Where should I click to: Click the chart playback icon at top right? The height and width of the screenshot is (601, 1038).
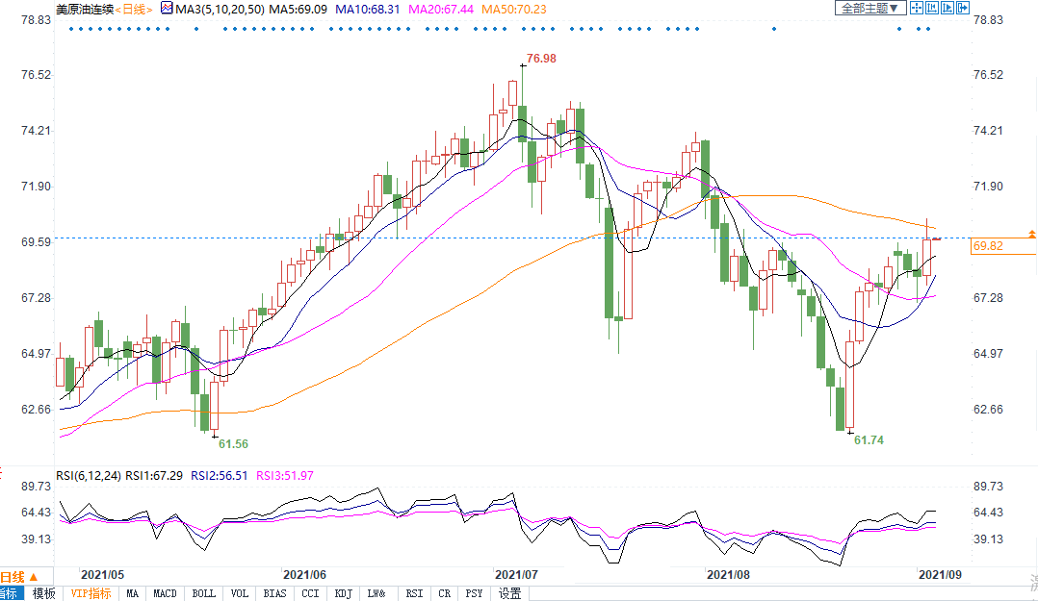[948, 8]
